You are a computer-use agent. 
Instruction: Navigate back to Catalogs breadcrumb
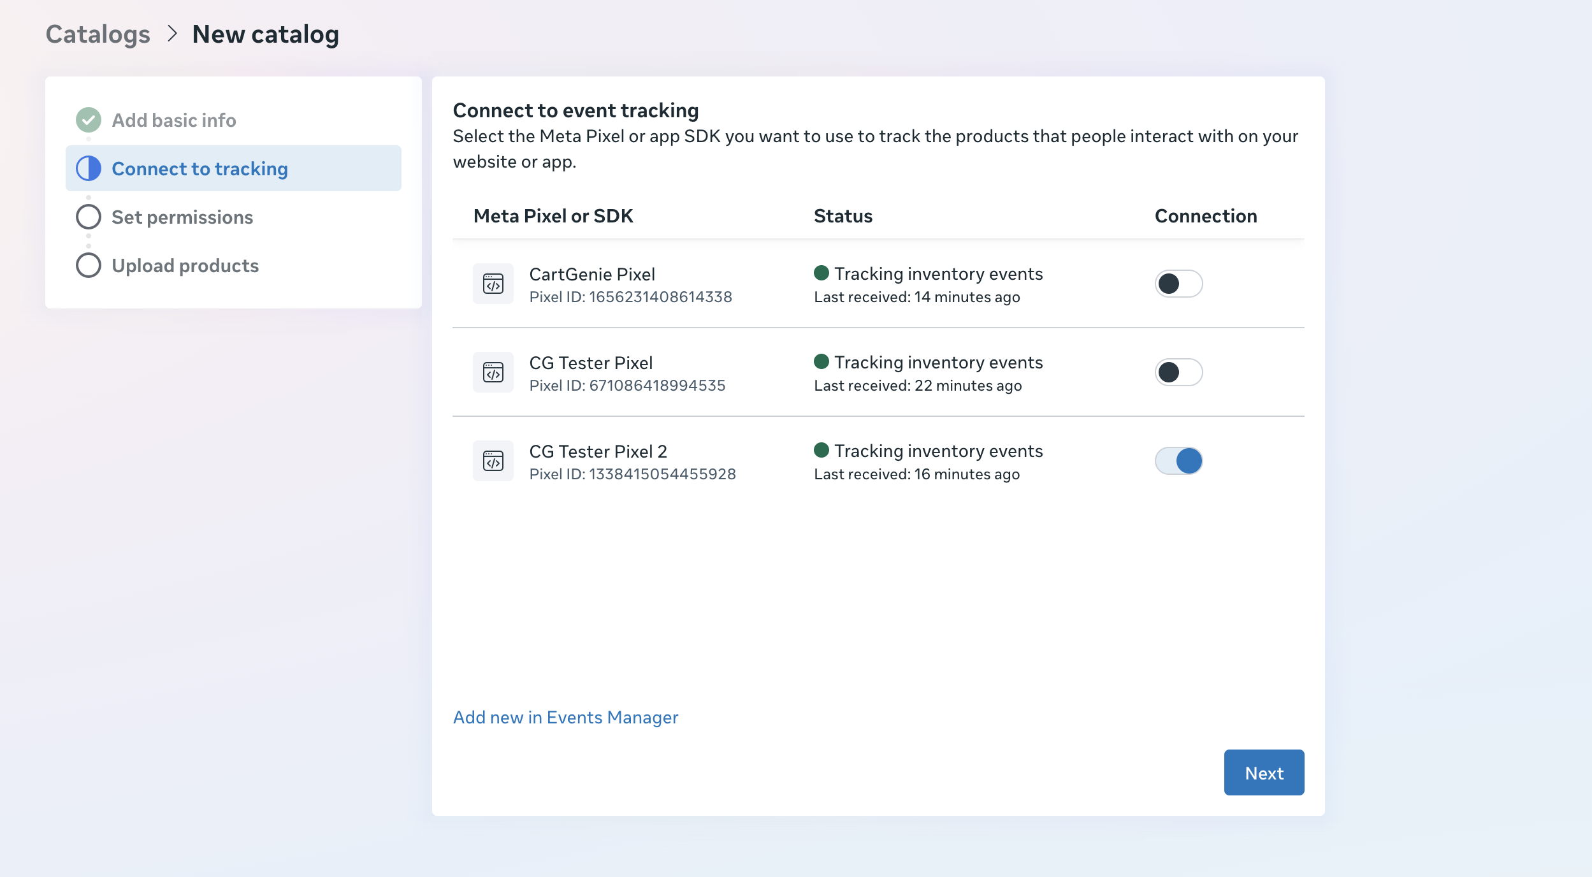pyautogui.click(x=98, y=34)
